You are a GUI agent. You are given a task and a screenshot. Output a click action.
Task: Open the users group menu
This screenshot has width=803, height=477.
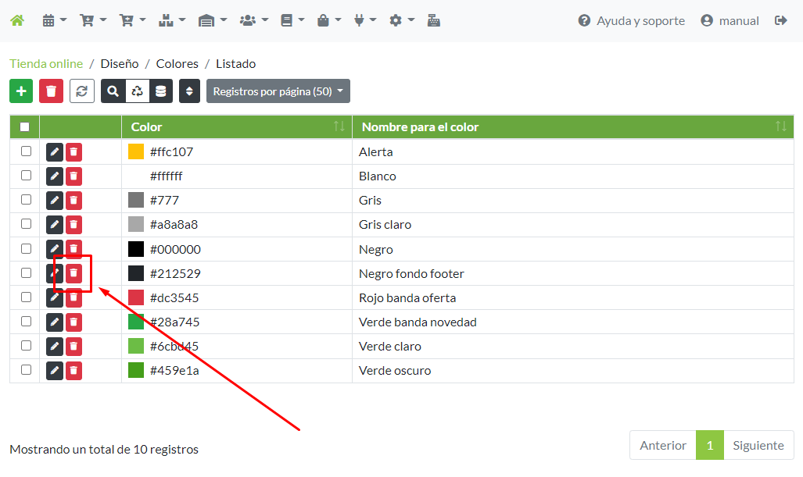click(253, 20)
